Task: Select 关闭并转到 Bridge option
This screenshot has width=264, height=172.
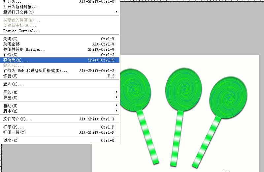Action: click(x=60, y=50)
